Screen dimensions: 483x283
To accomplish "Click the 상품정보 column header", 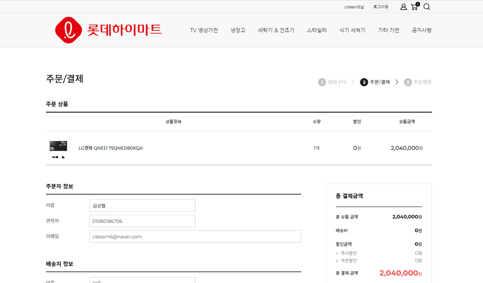I will pos(174,122).
